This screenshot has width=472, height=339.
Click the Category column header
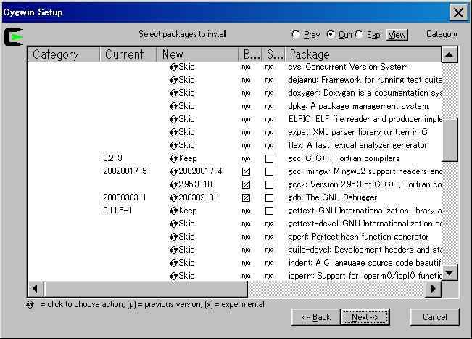[x=64, y=54]
